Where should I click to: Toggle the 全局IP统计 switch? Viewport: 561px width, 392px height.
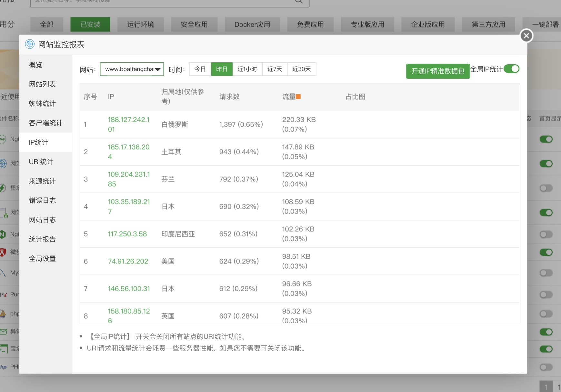click(511, 69)
